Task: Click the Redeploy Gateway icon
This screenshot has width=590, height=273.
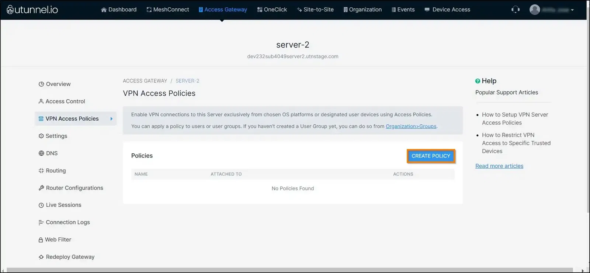Action: pos(41,257)
